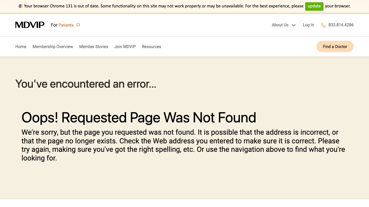Open the Resources nav item
This screenshot has height=207, width=369.
pos(151,47)
